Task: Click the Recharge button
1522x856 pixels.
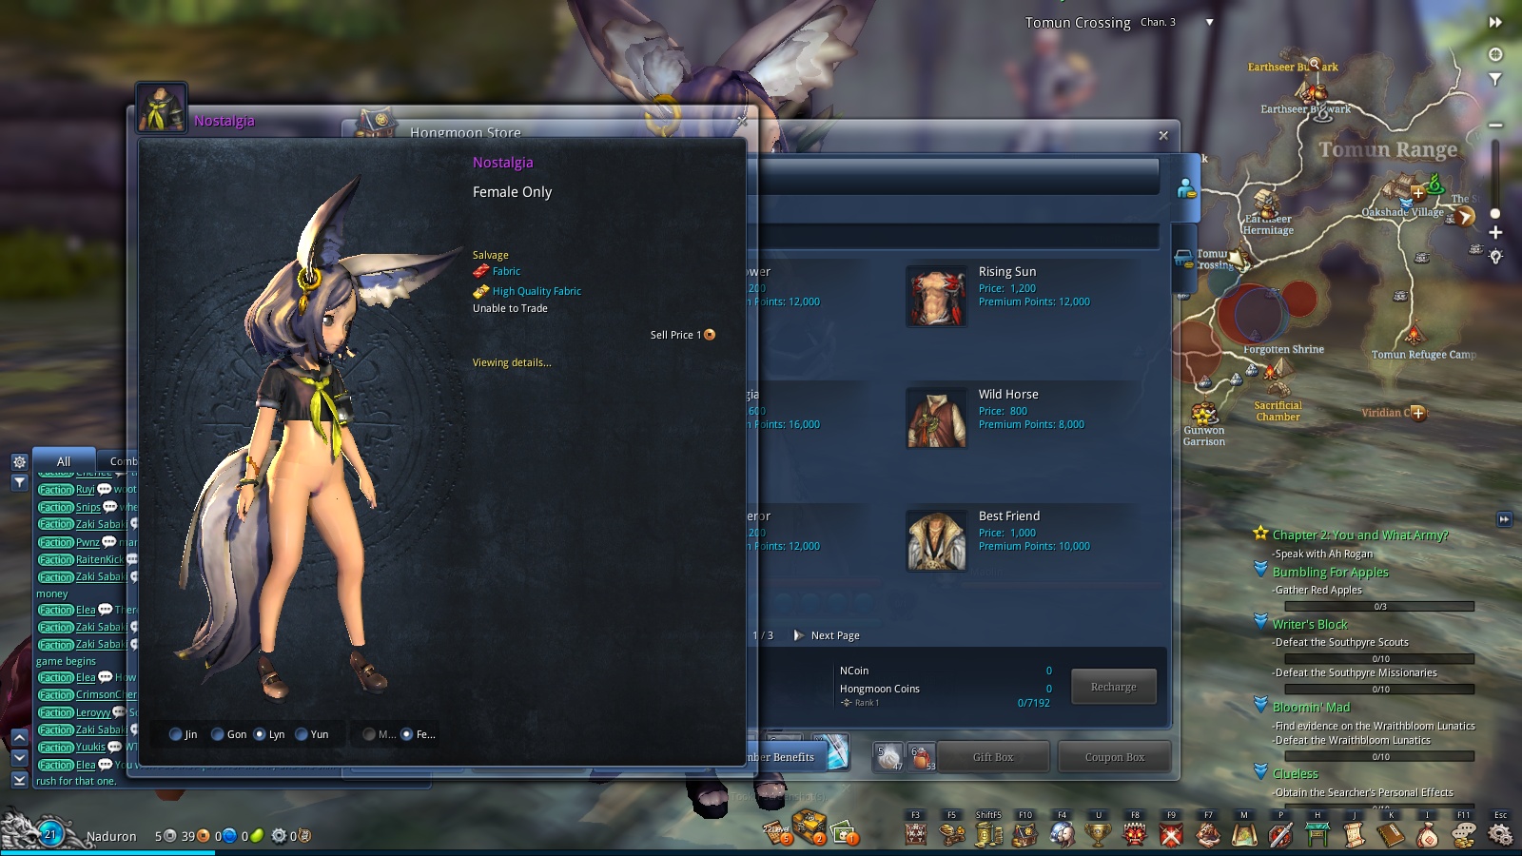Action: click(1113, 687)
